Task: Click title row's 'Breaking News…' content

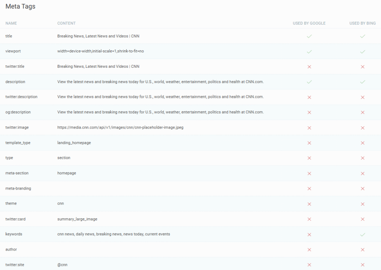Action: pyautogui.click(x=98, y=36)
